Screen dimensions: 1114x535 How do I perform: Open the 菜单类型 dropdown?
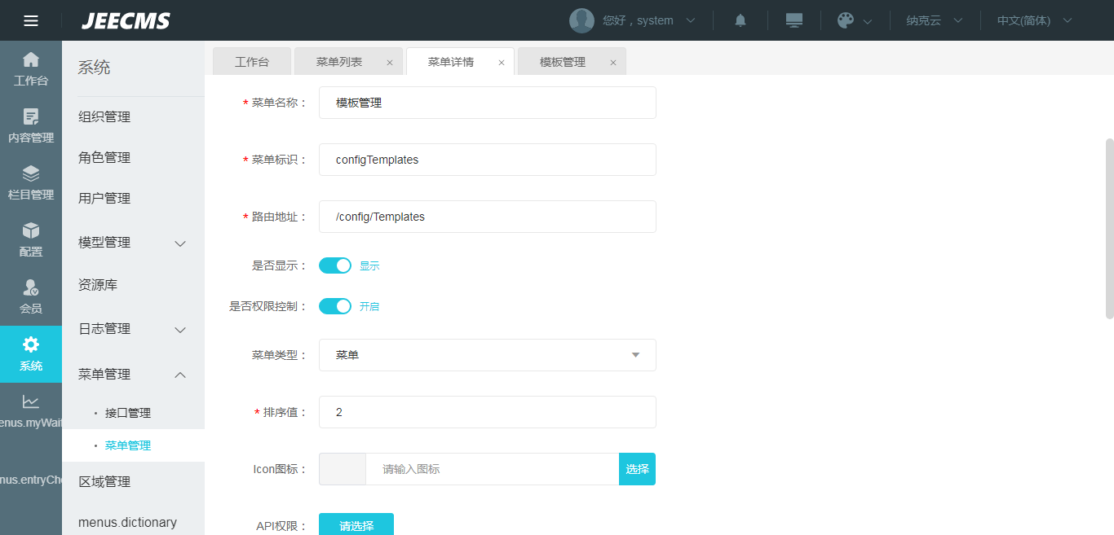click(x=487, y=355)
